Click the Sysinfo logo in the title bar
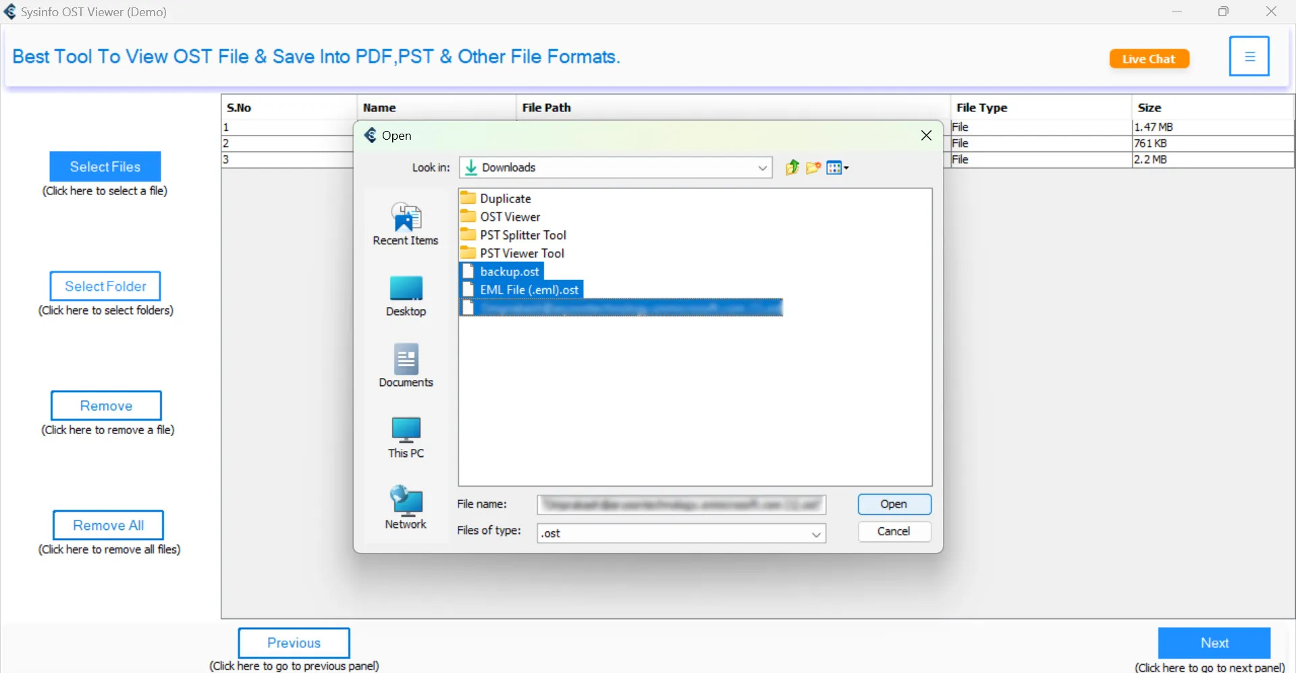This screenshot has height=673, width=1296. 10,11
